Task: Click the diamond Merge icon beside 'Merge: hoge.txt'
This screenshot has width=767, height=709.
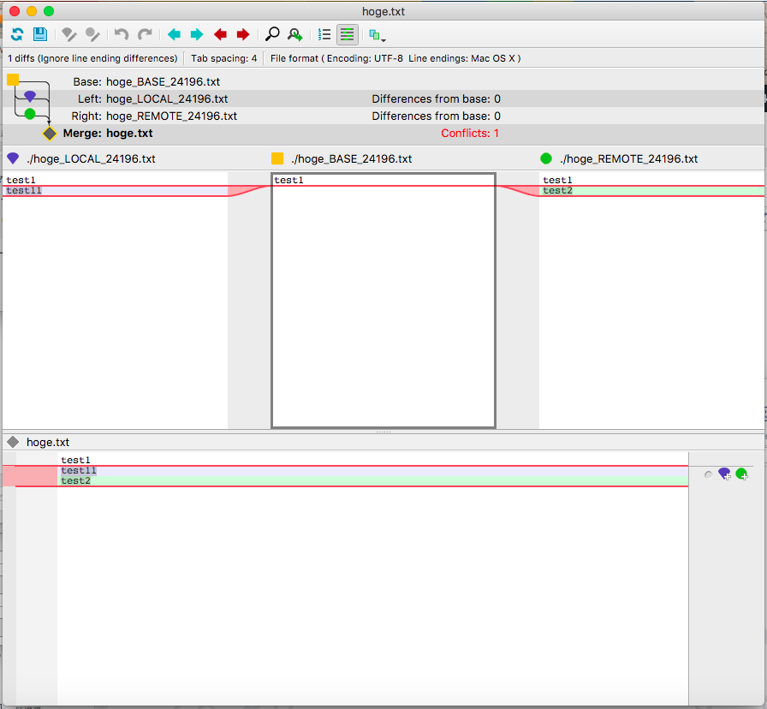Action: pyautogui.click(x=50, y=133)
